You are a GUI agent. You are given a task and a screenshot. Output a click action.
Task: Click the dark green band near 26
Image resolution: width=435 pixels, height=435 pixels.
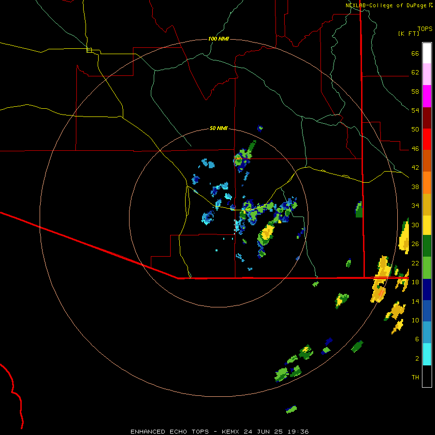427,246
